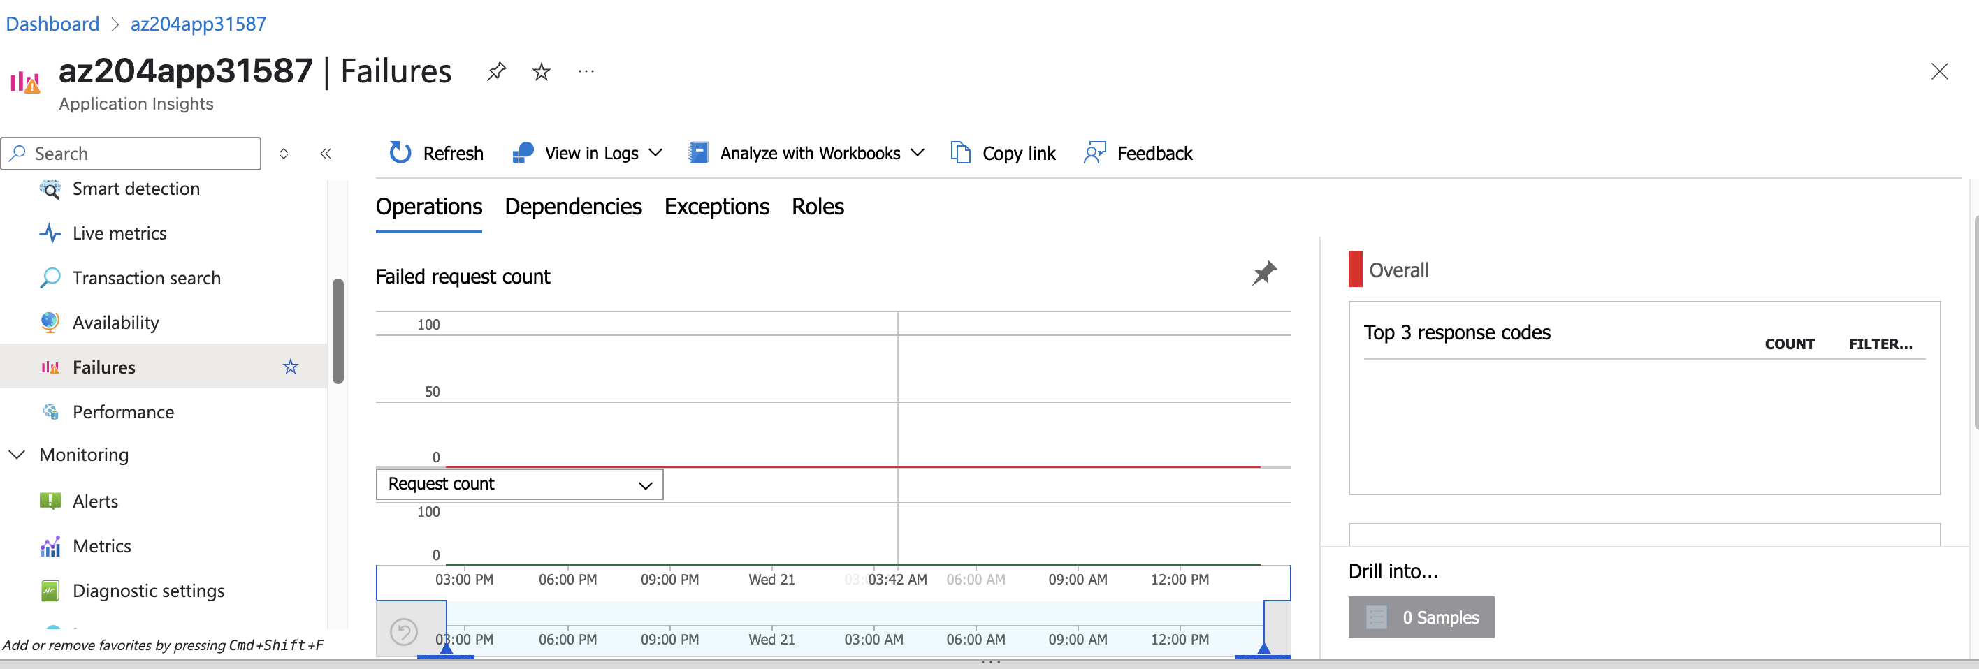Click the Smart detection sidebar icon
Image resolution: width=1979 pixels, height=669 pixels.
50,189
